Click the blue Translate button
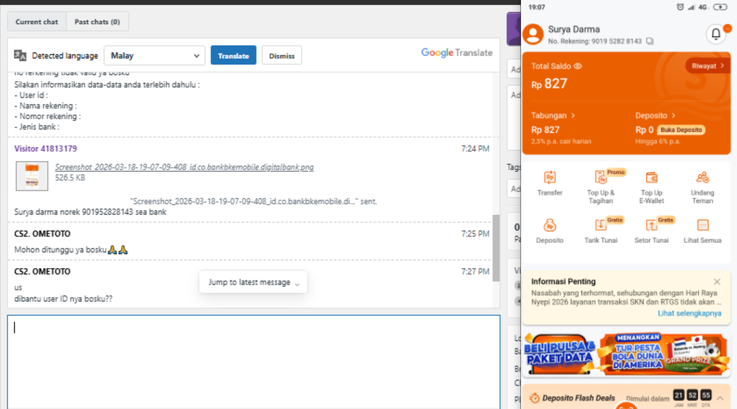The width and height of the screenshot is (737, 409). coord(234,56)
